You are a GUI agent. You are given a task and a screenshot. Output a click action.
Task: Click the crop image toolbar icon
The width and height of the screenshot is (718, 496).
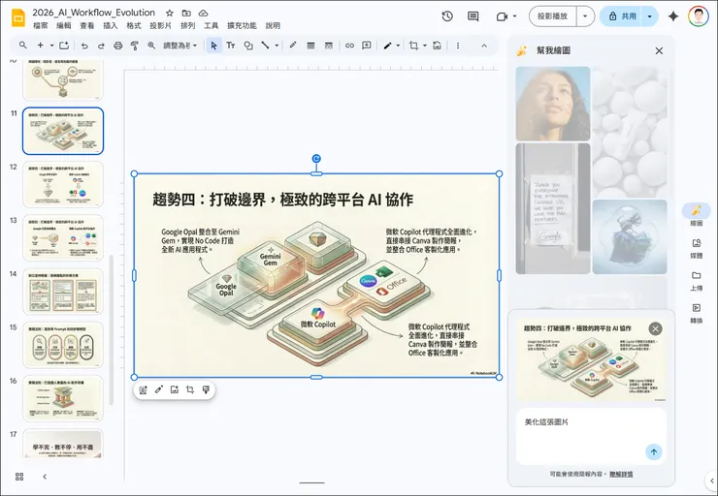point(414,46)
